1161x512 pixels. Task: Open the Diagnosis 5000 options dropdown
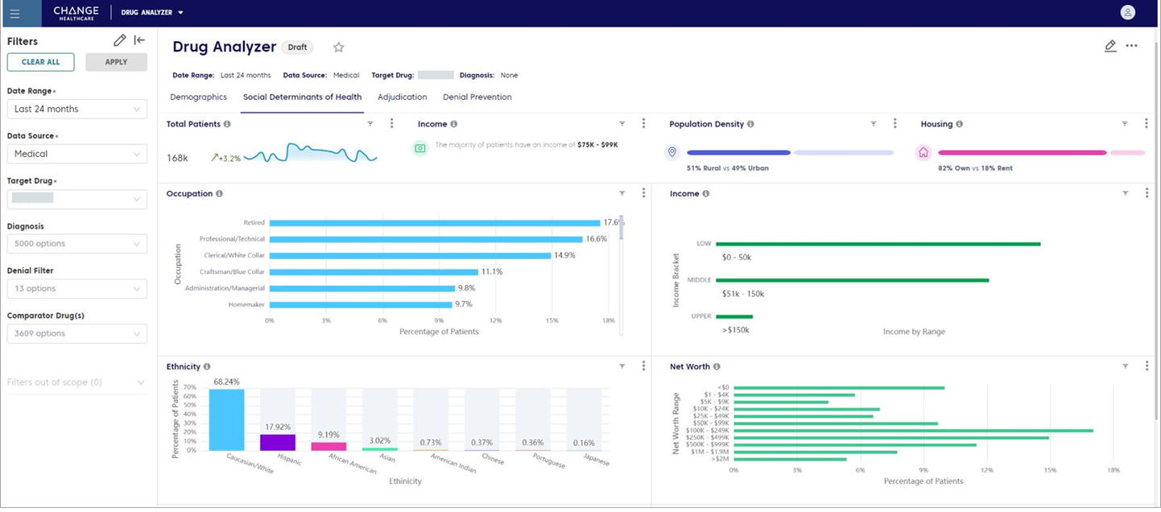(x=77, y=244)
